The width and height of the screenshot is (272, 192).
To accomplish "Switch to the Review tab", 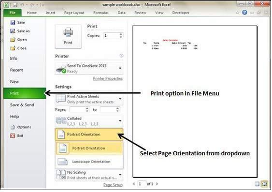I will (x=140, y=13).
